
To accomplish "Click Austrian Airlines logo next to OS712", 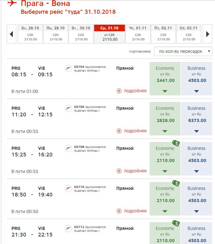I will (x=68, y=229).
